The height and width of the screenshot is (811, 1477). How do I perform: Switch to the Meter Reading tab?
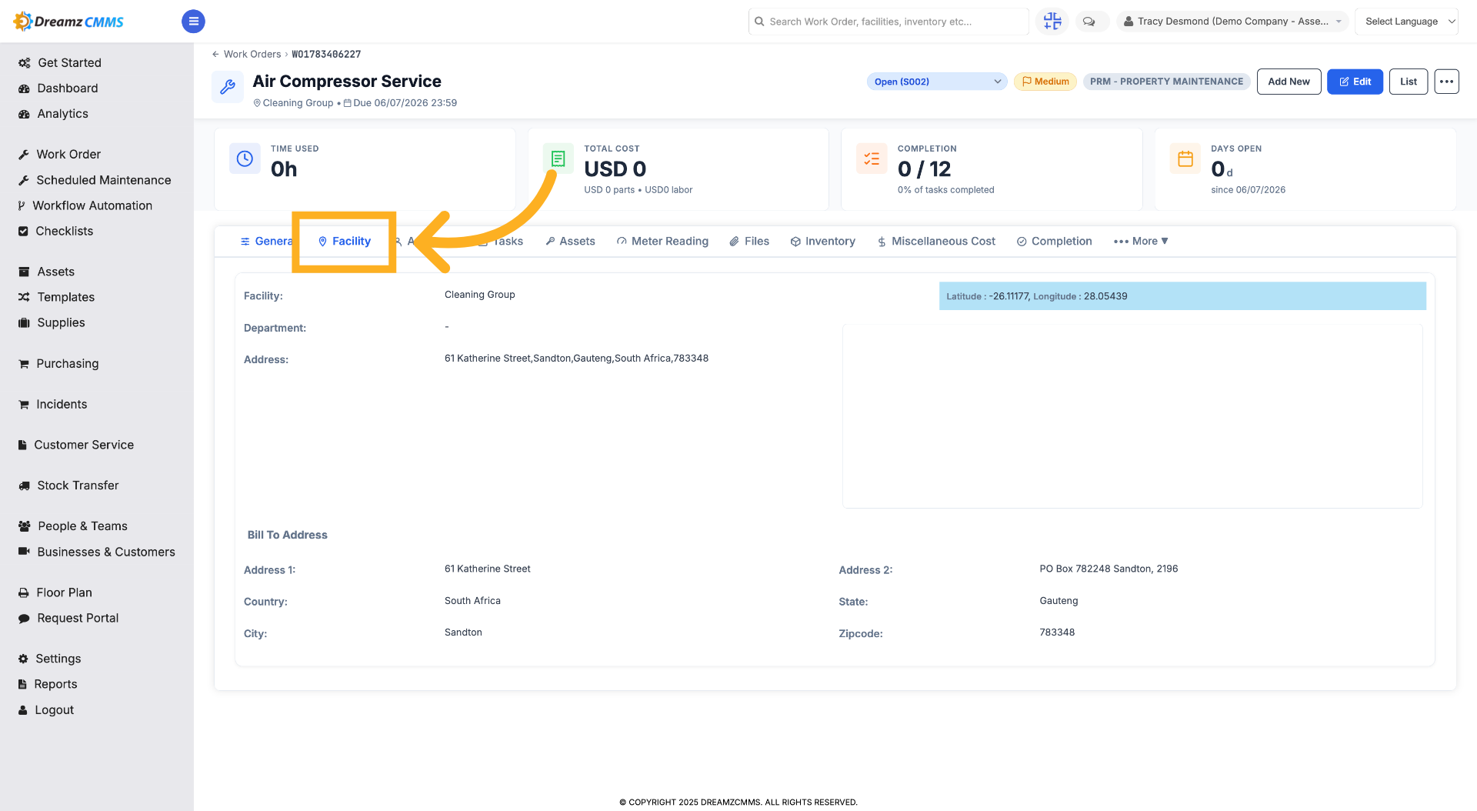[662, 242]
